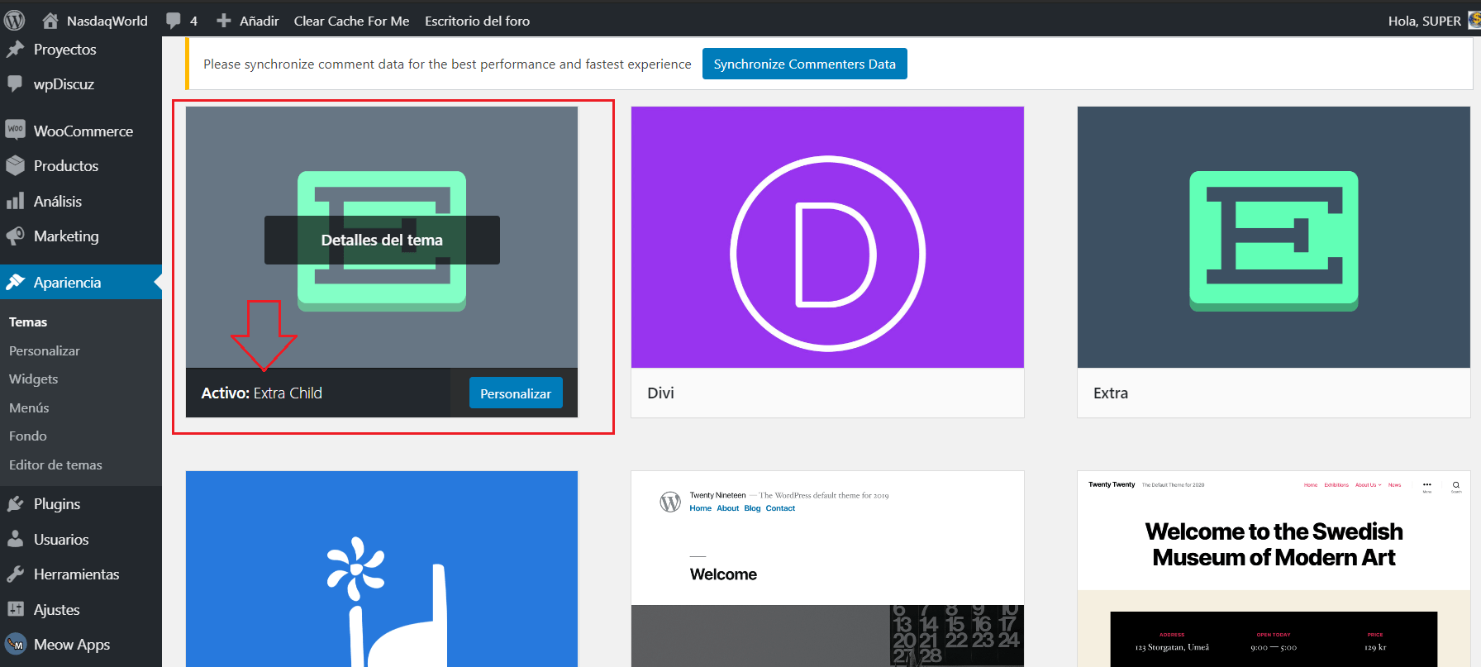Open the Fondo submenu item
The width and height of the screenshot is (1481, 667).
point(28,436)
